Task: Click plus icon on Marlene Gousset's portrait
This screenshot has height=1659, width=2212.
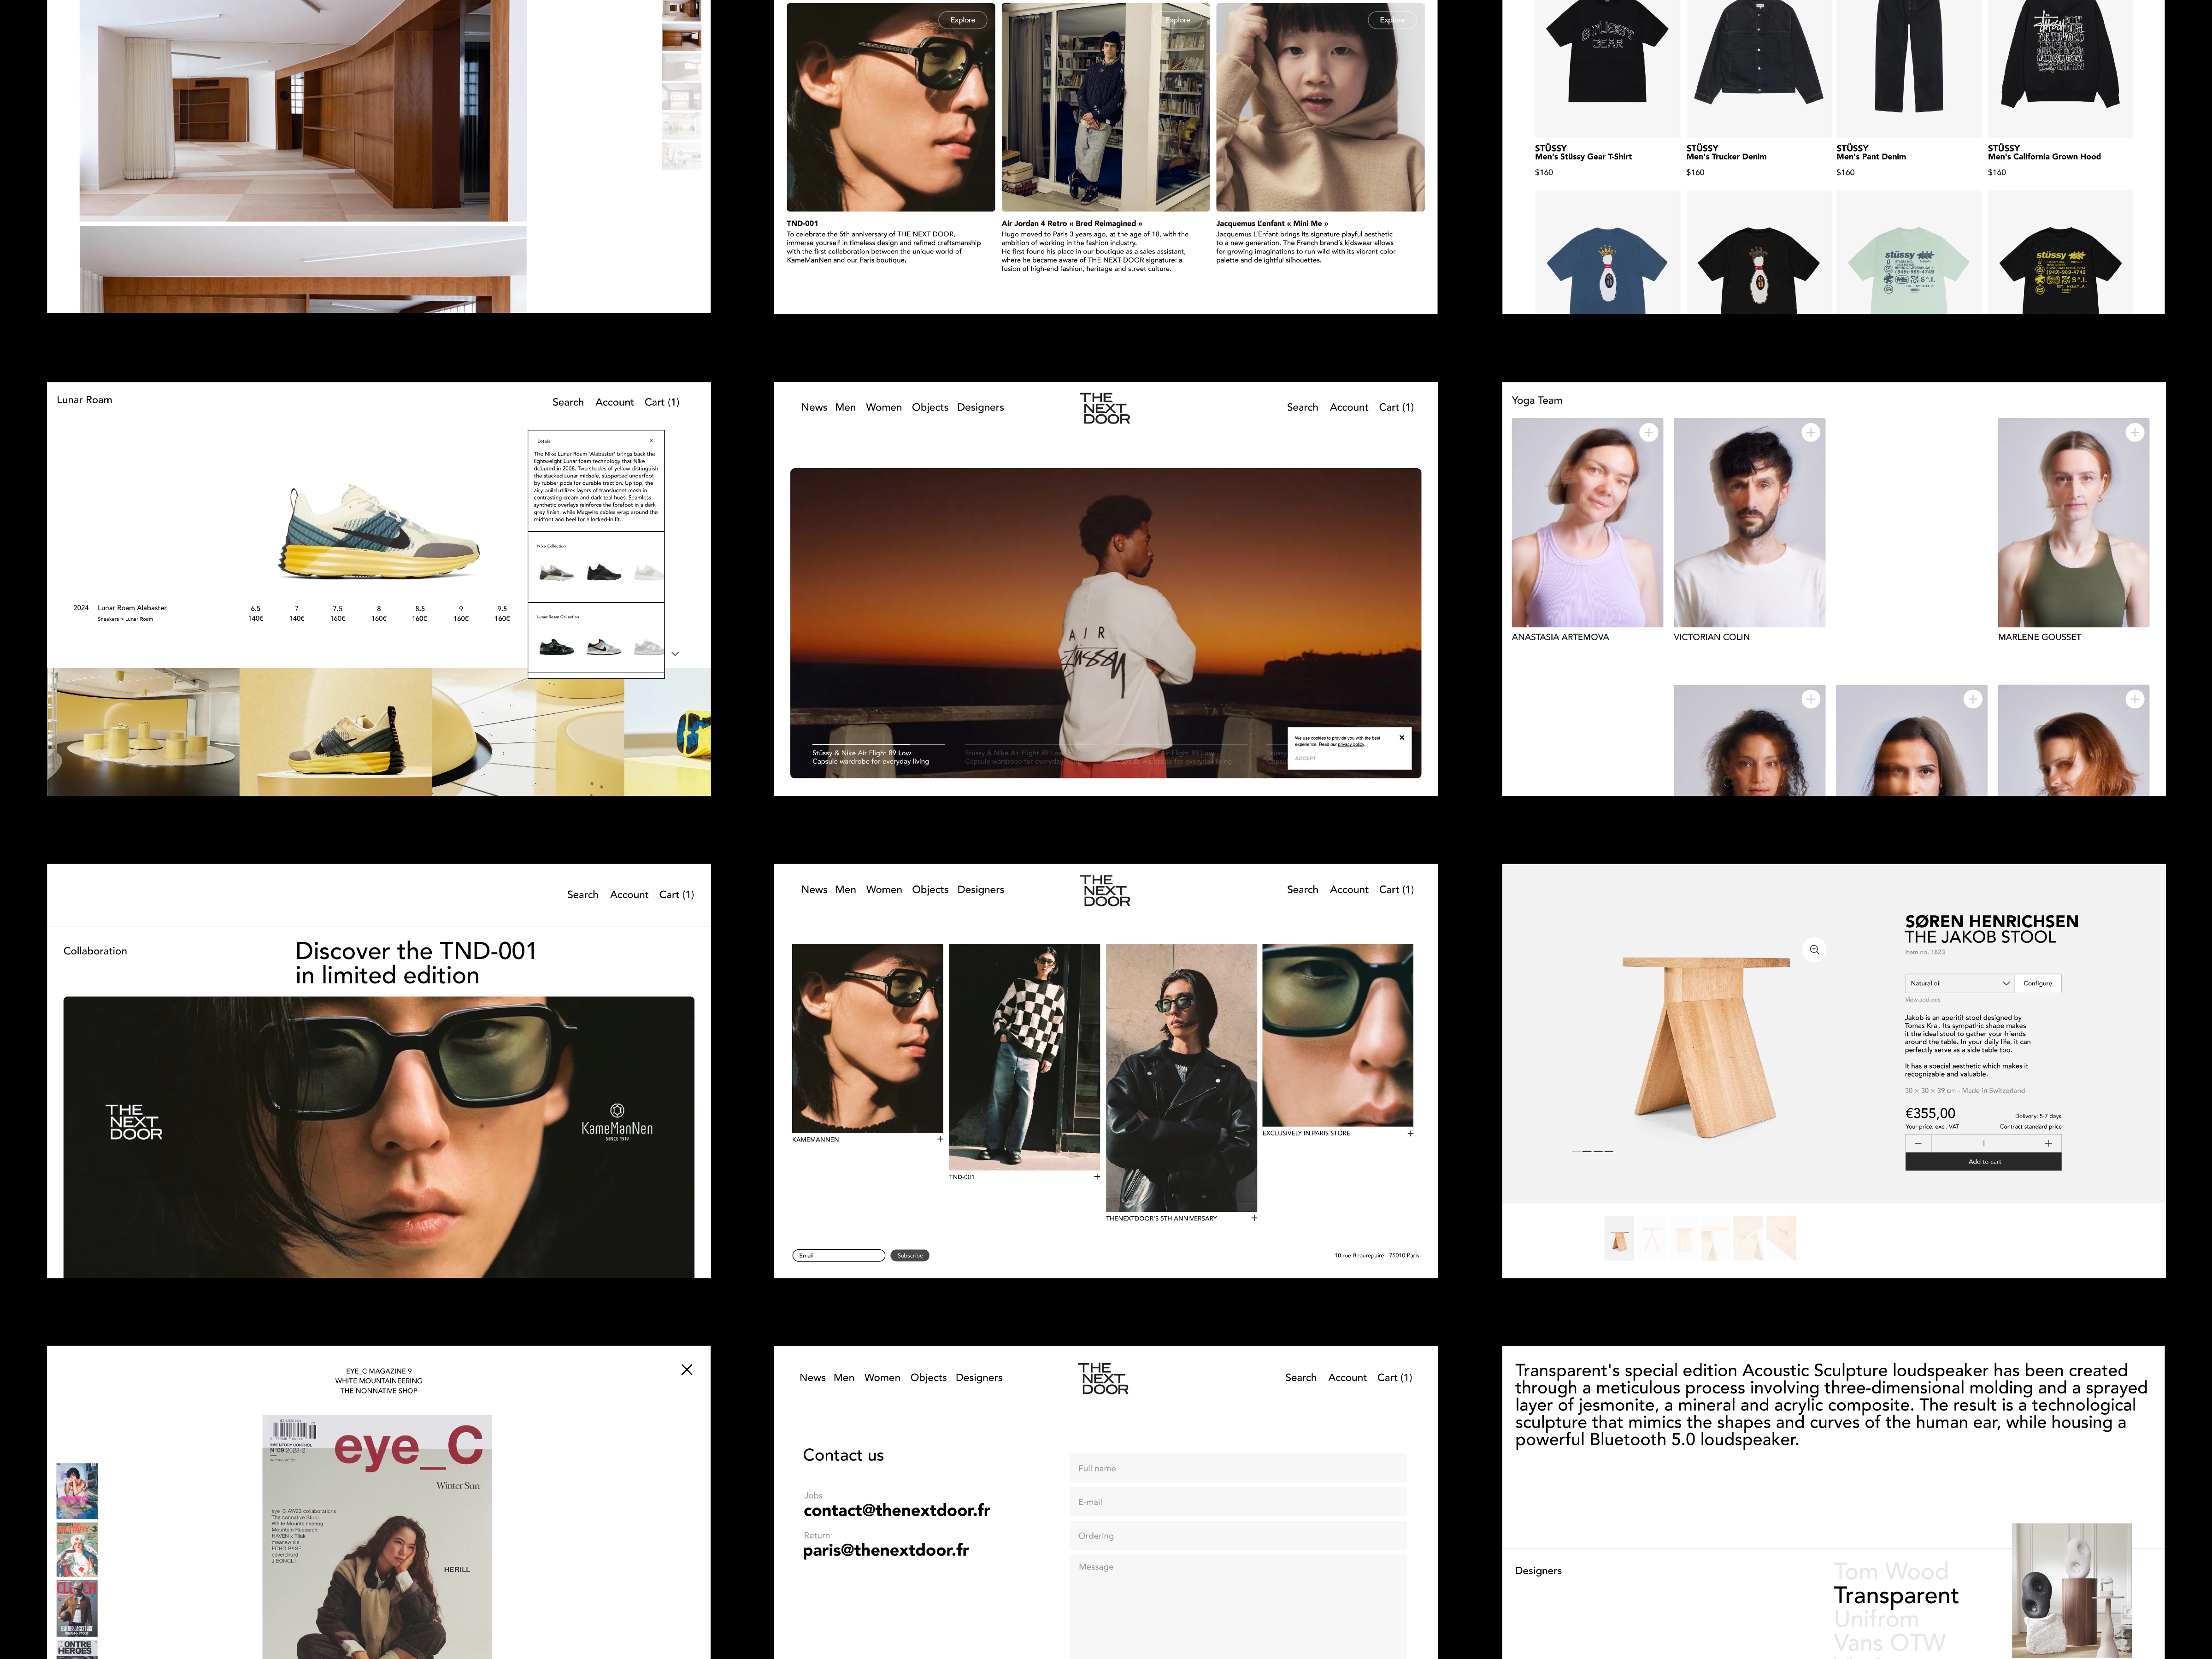Action: tap(2135, 432)
